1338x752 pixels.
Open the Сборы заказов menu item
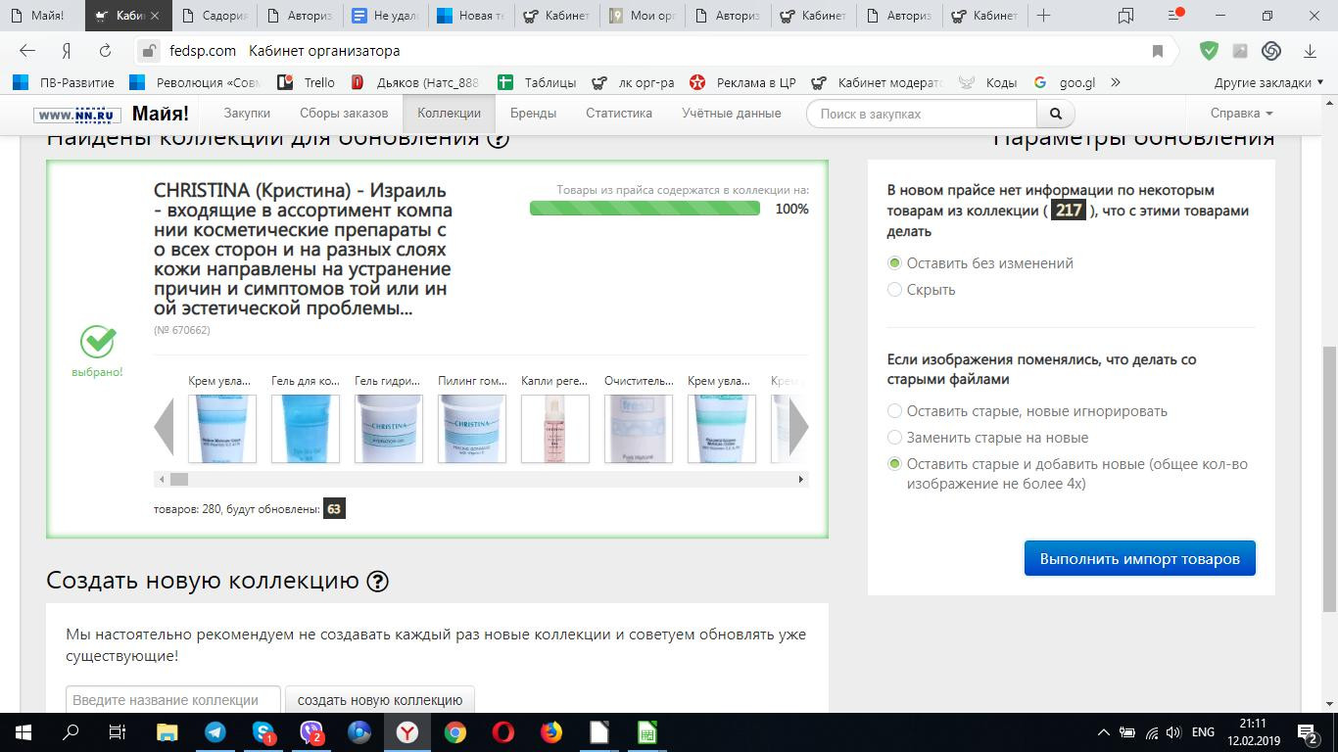[x=344, y=114]
